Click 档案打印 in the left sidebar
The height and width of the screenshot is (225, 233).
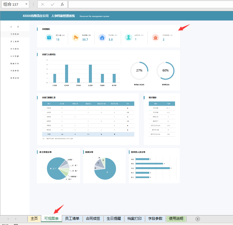click(14, 64)
